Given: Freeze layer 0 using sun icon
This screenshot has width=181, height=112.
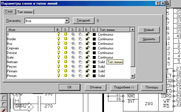Looking at the screenshot, I should [x=66, y=34].
